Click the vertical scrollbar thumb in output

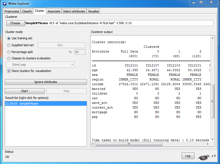pos(213,101)
